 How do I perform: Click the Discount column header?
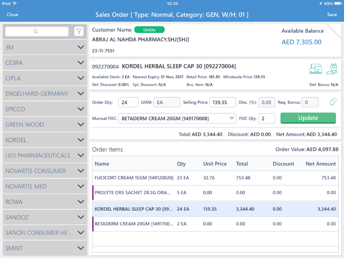click(283, 164)
